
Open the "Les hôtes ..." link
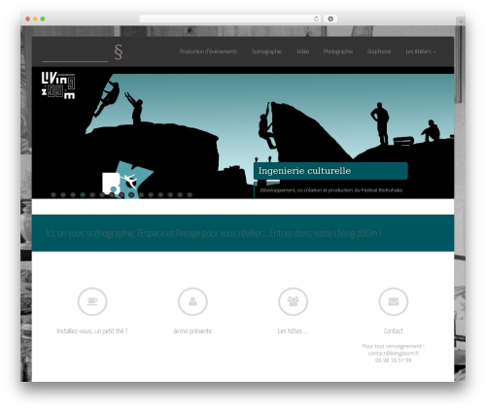point(293,331)
